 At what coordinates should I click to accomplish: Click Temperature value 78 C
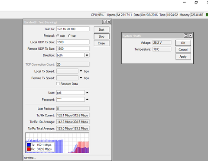tap(162, 49)
